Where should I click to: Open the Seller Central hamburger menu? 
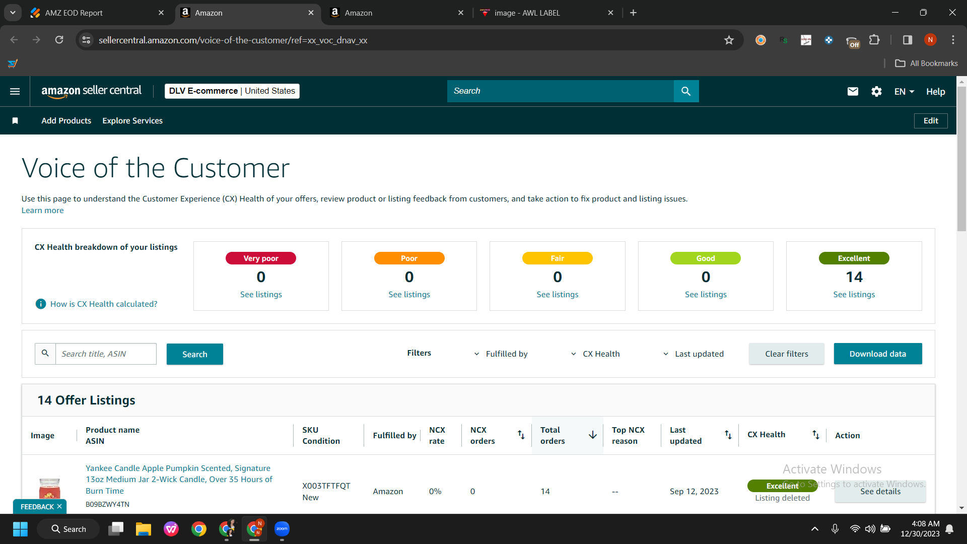(x=15, y=91)
